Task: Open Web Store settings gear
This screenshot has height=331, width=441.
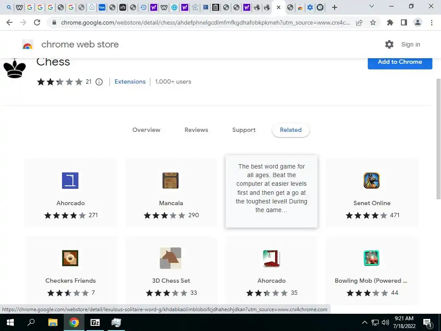Action: tap(389, 44)
